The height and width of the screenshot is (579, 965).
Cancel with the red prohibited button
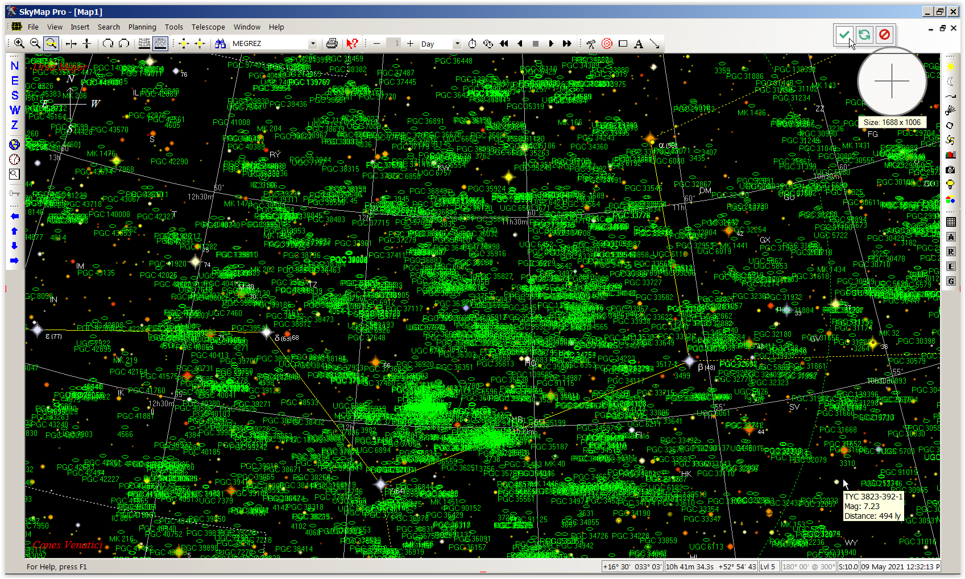(885, 35)
